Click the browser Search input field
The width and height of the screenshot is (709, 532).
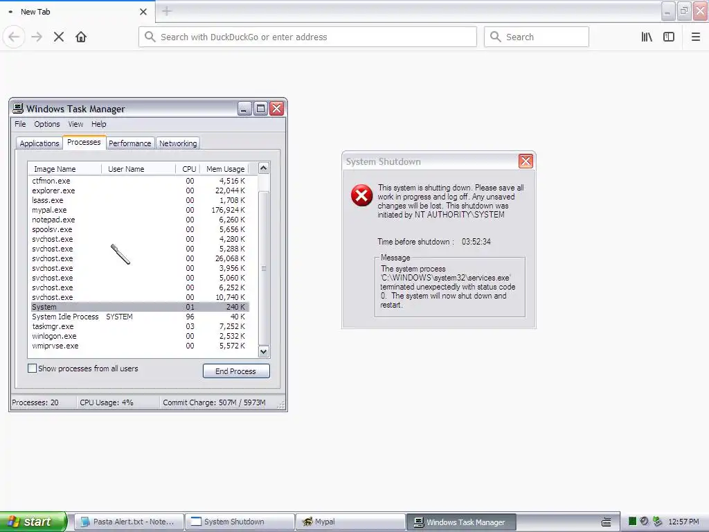(537, 37)
